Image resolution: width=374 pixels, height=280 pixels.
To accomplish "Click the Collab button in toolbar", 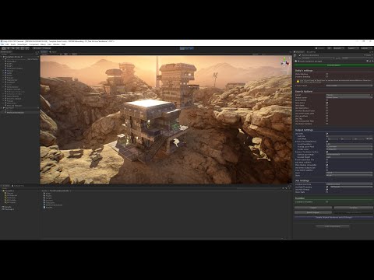I will coord(320,48).
